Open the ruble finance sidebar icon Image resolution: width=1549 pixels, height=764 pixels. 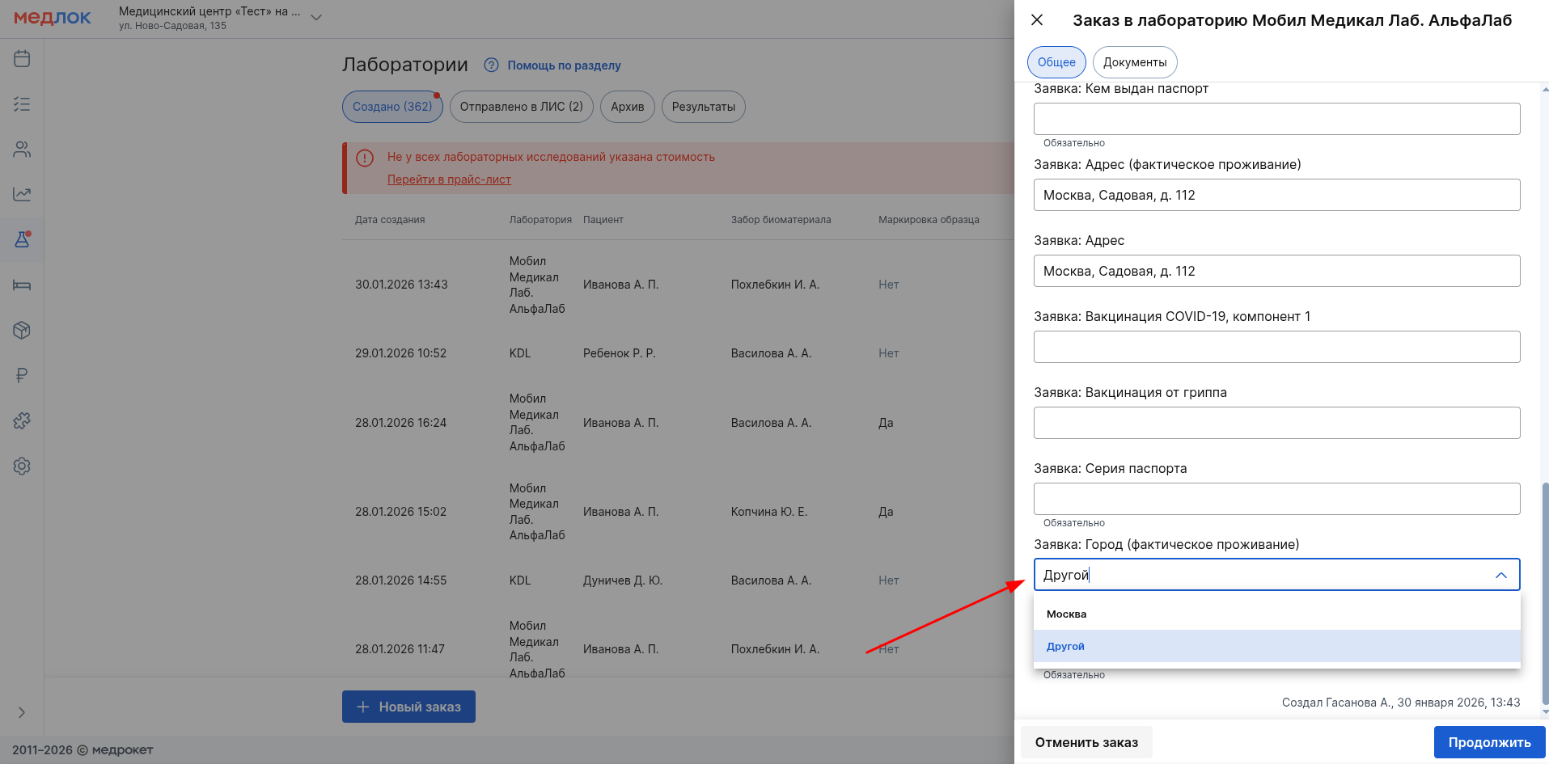(x=22, y=376)
